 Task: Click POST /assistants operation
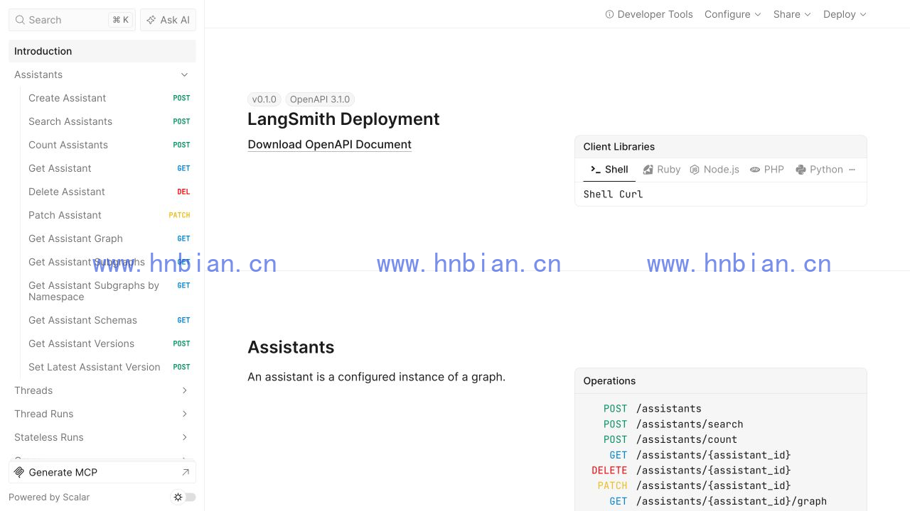[720, 409]
